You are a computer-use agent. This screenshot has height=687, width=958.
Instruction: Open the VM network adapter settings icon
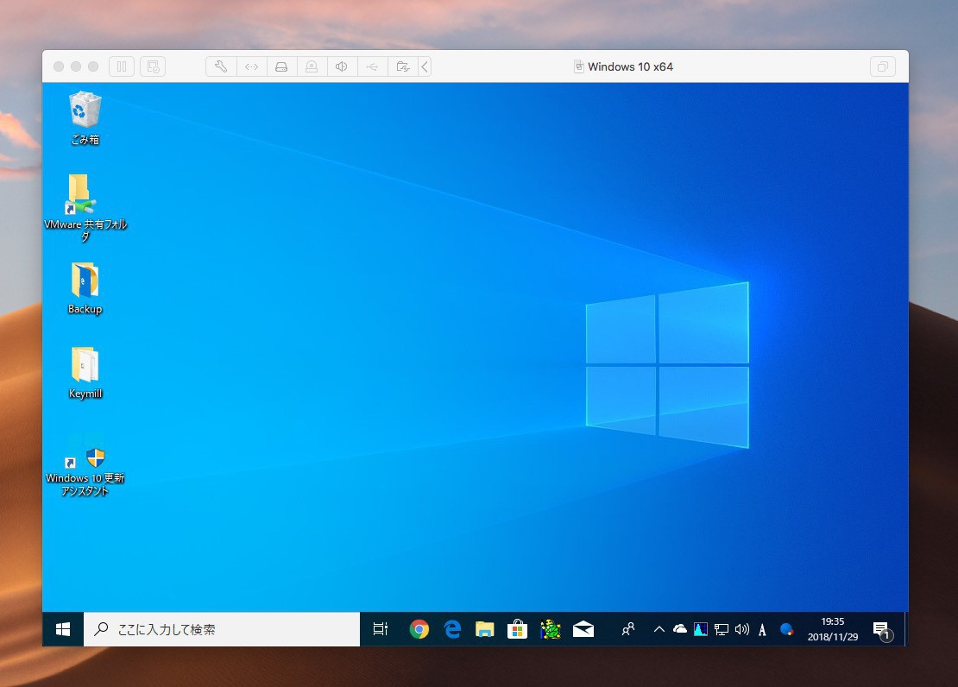pyautogui.click(x=251, y=66)
